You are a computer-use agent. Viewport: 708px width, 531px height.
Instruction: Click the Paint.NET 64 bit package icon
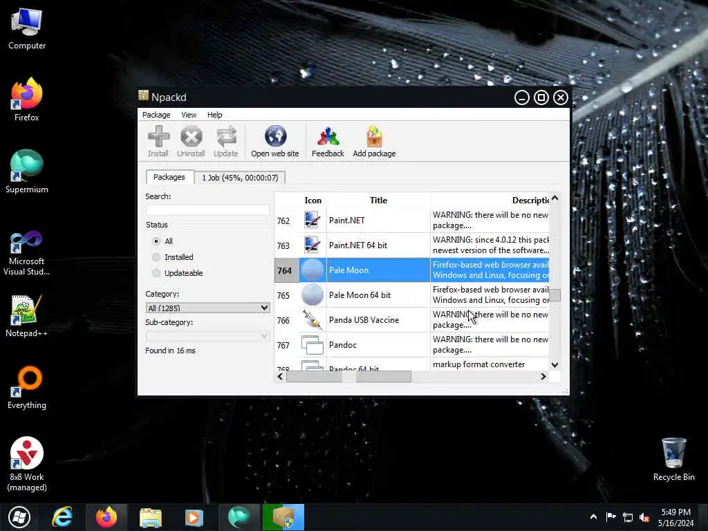313,245
